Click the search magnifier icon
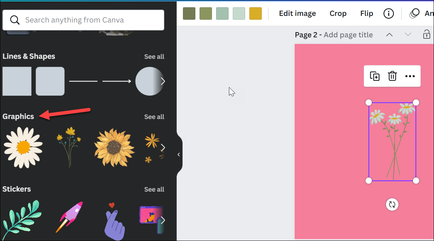The image size is (434, 241). [15, 20]
